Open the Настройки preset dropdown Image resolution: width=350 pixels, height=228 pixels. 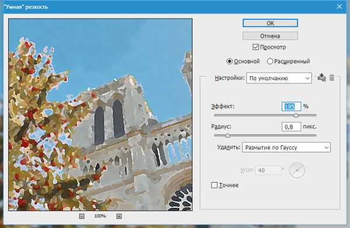[x=279, y=78]
